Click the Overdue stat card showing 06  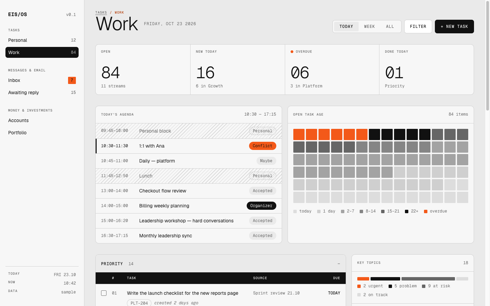pos(332,69)
